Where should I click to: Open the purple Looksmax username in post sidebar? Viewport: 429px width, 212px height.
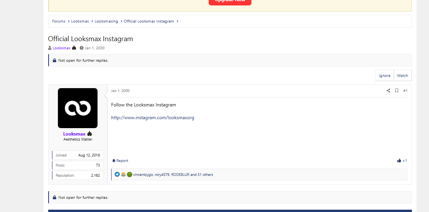click(x=74, y=134)
